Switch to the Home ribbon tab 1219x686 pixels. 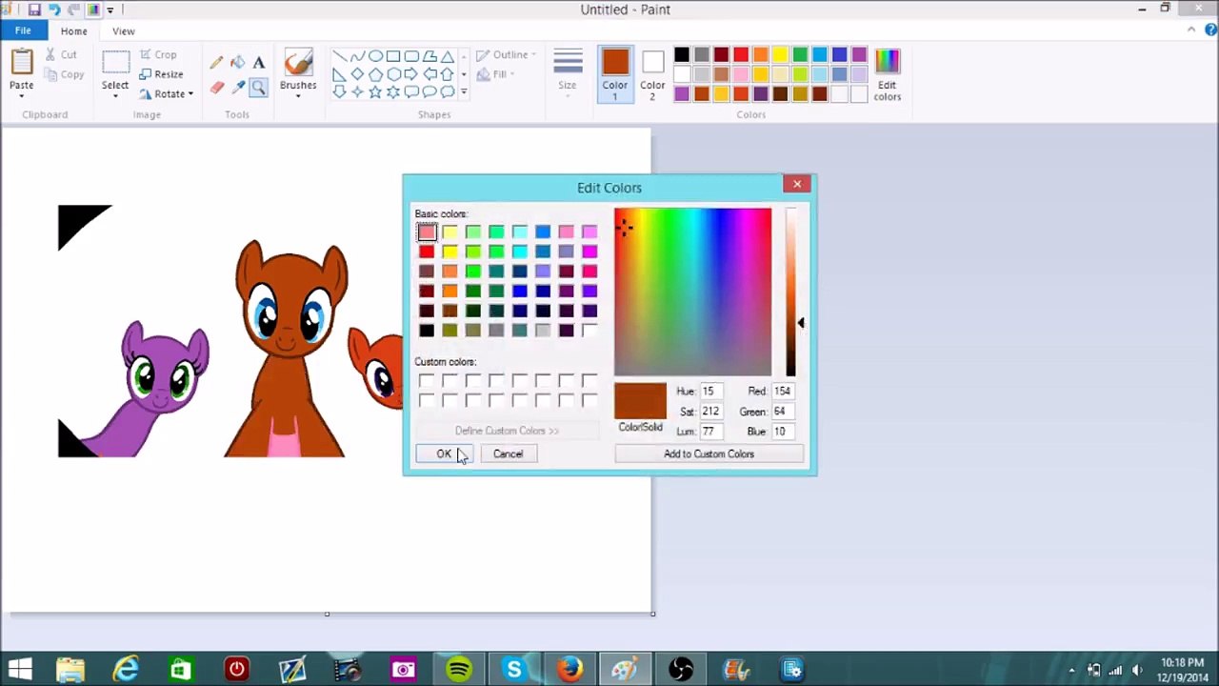pyautogui.click(x=73, y=30)
